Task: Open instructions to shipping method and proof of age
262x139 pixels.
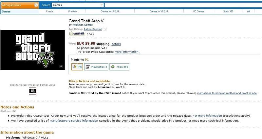Action: coord(227,93)
